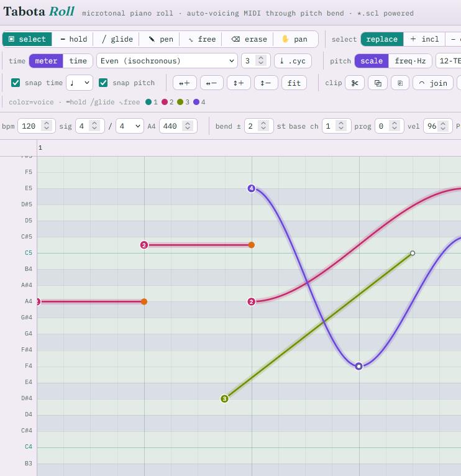This screenshot has width=461, height=476.
Task: Switch to the erase tool
Action: (249, 39)
